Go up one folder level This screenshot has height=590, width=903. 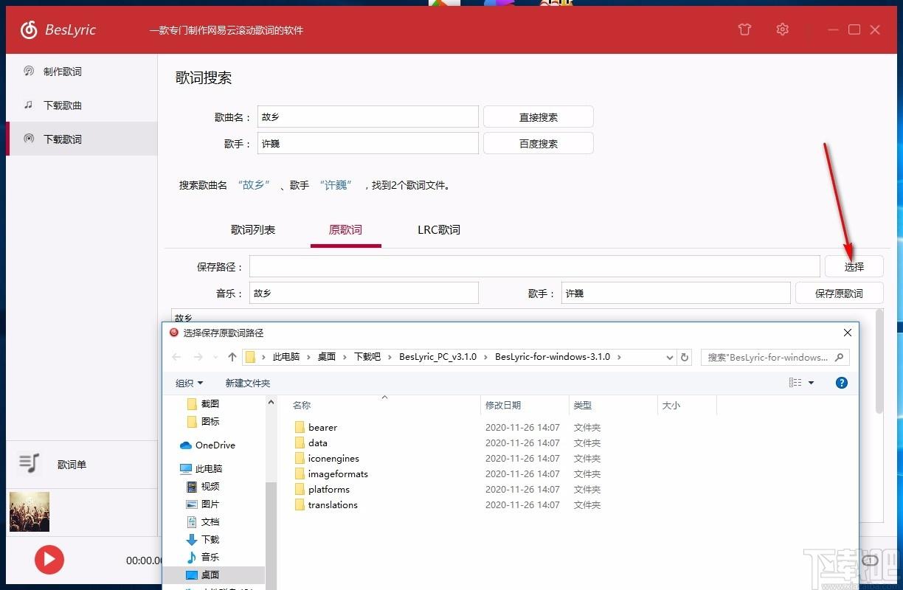(x=232, y=357)
